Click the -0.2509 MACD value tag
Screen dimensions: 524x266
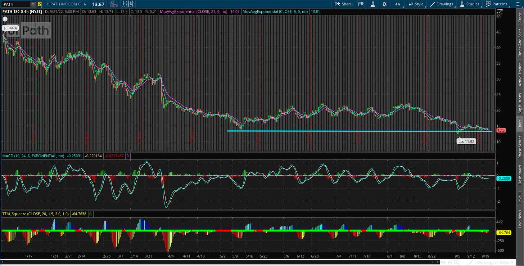pos(503,179)
